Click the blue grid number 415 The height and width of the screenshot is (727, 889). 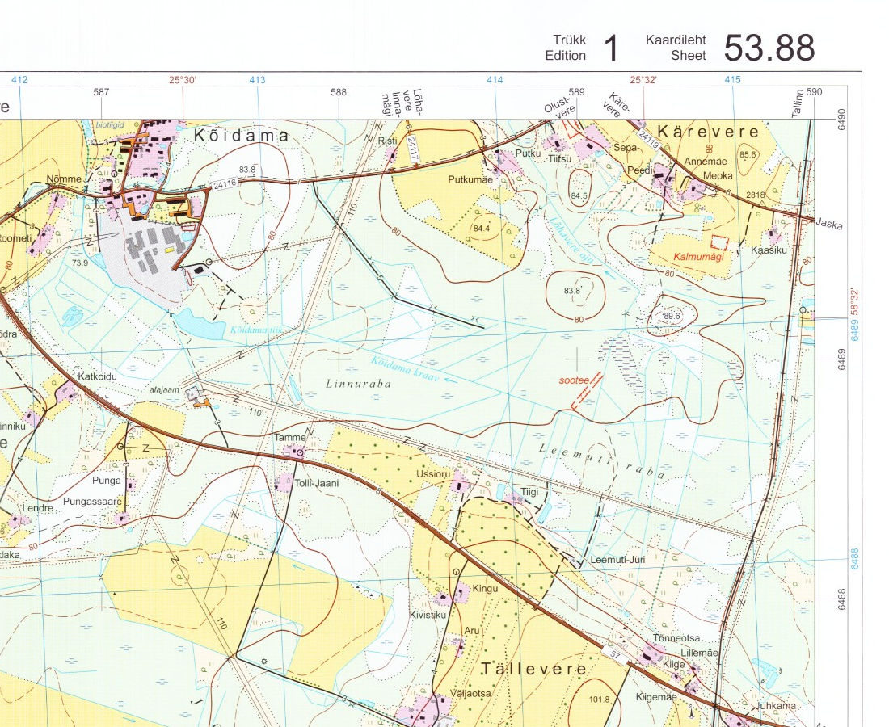tap(732, 80)
